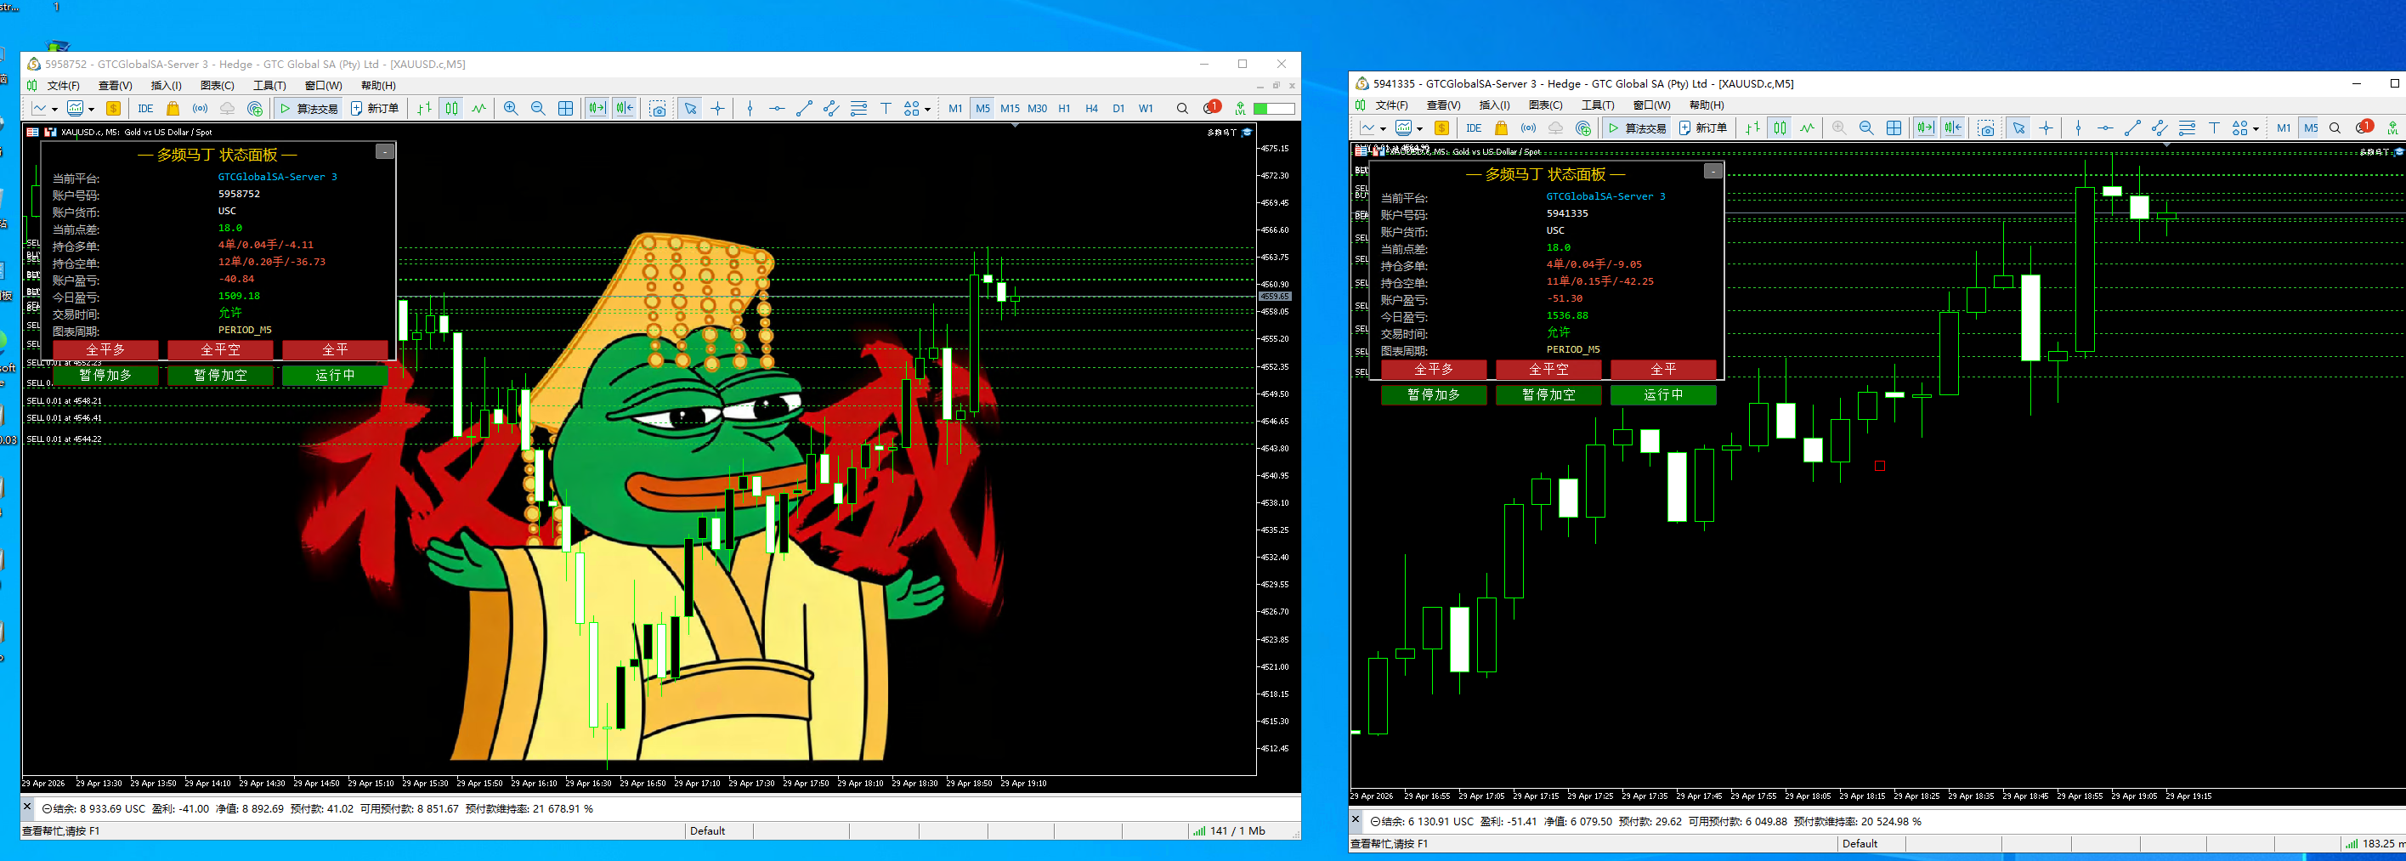Viewport: 2406px width, 861px height.
Task: Open the 查看(V) menu in the left window
Action: 115,86
